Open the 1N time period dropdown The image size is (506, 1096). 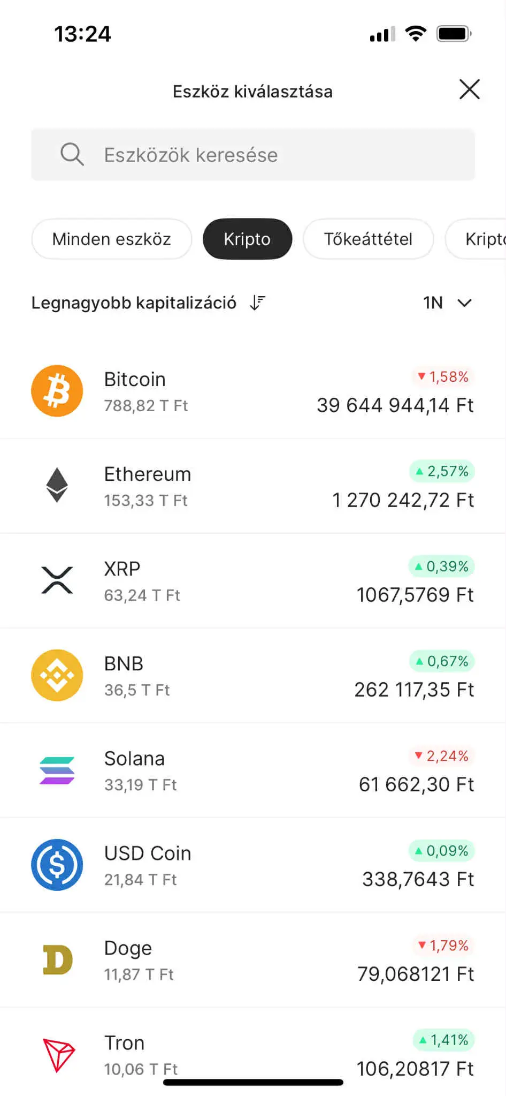click(x=447, y=303)
